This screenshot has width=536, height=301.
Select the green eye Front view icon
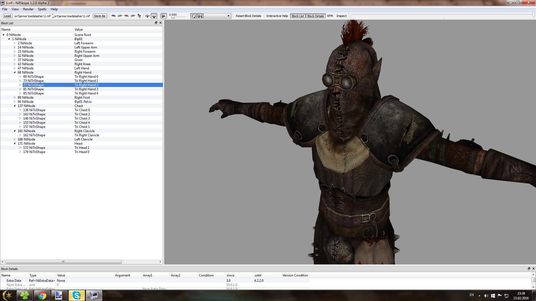120,16
